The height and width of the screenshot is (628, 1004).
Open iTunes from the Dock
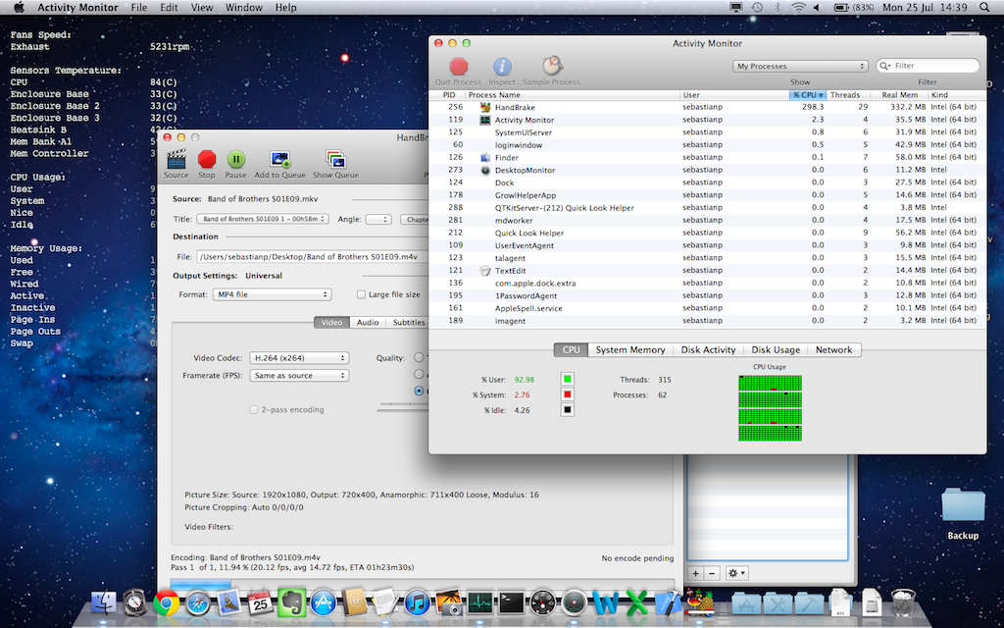418,603
